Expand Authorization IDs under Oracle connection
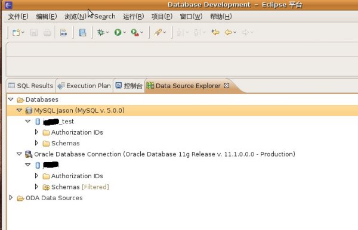This screenshot has height=230, width=358. click(36, 176)
